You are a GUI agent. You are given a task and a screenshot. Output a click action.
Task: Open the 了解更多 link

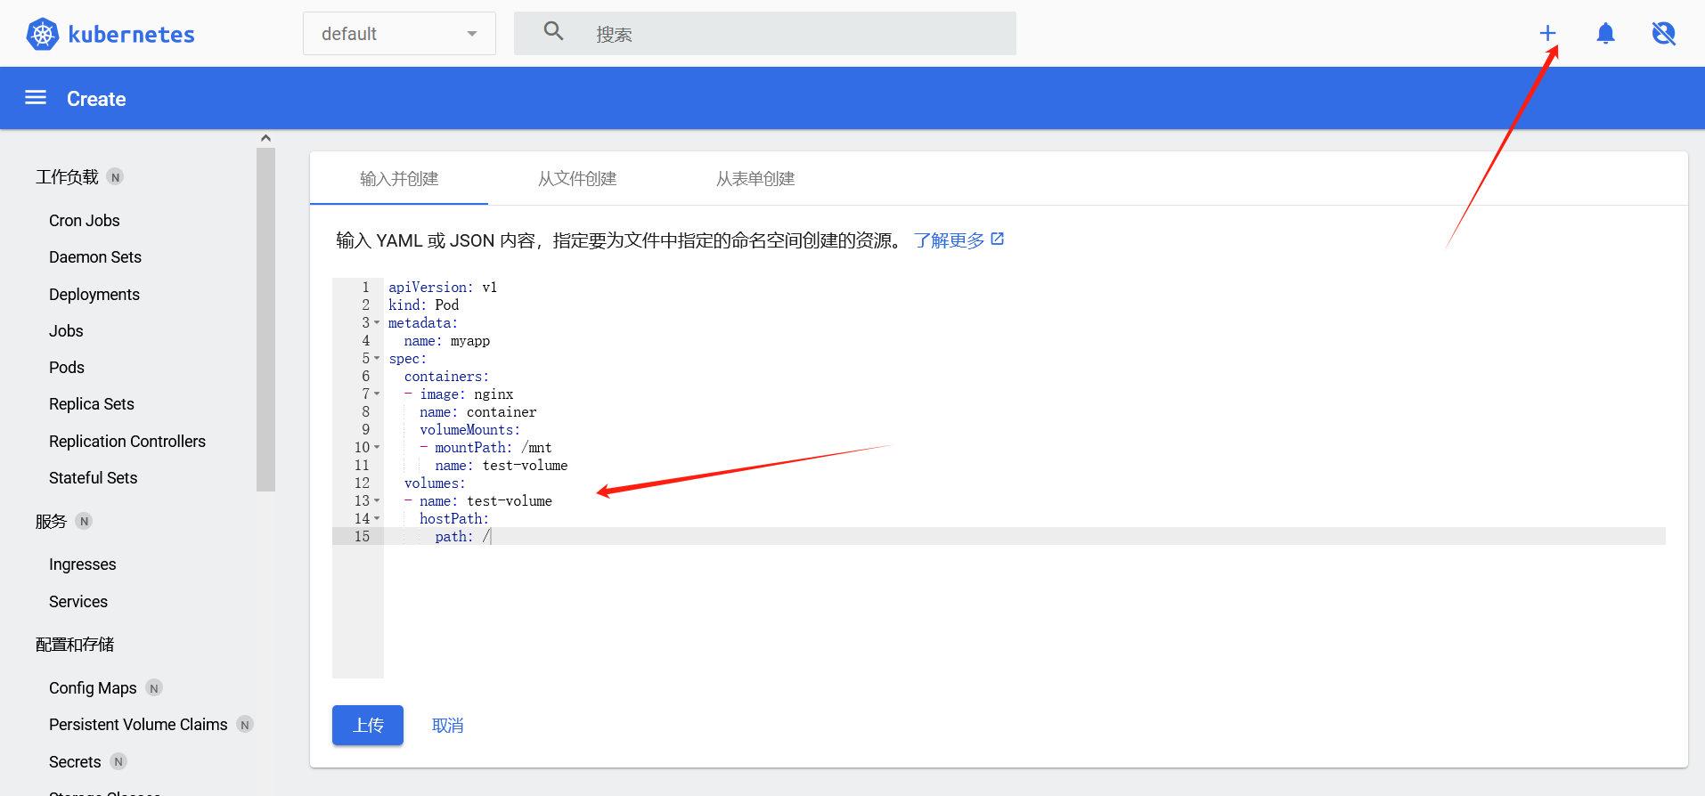pos(949,240)
